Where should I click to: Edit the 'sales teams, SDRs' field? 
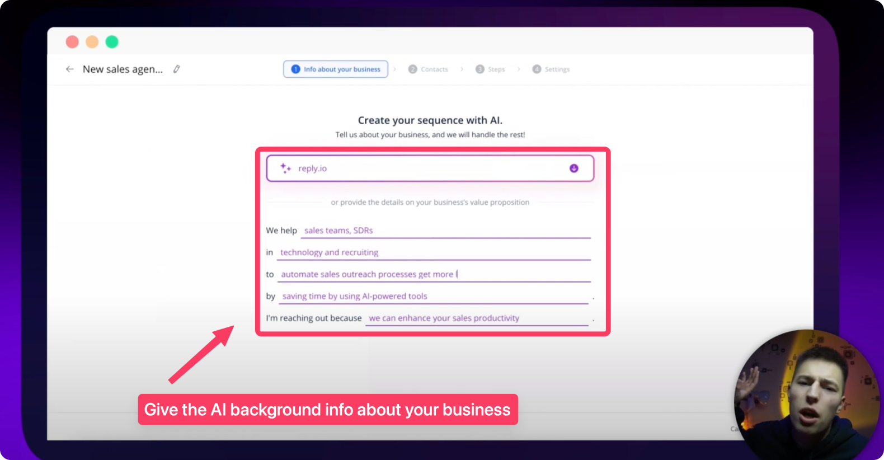coord(445,231)
